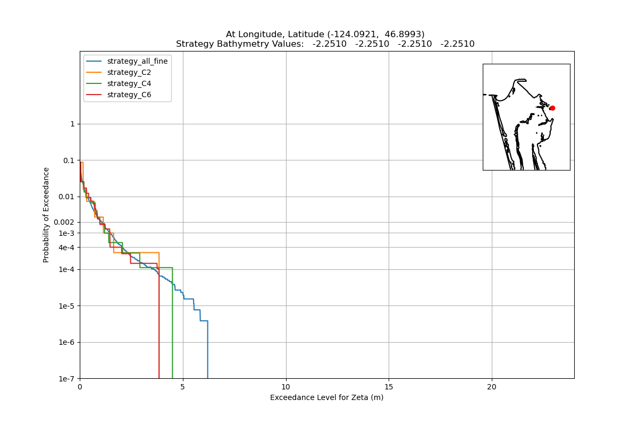Click the y-axis tick label 4e-4
Image resolution: width=638 pixels, height=425 pixels.
(x=66, y=247)
